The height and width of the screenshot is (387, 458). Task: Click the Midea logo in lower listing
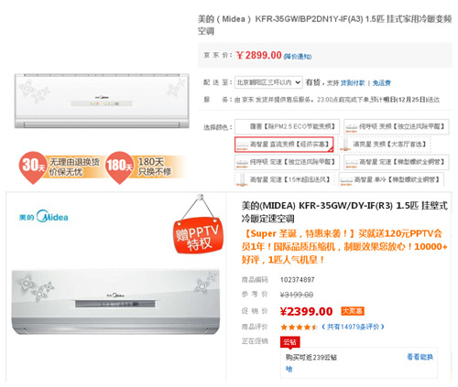pos(44,217)
